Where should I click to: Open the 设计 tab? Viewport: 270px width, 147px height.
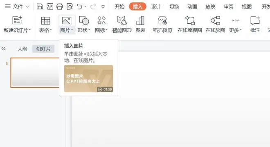(x=156, y=7)
